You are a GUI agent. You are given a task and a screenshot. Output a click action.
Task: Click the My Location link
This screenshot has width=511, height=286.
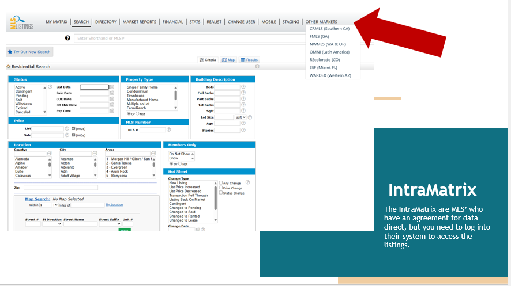click(114, 205)
